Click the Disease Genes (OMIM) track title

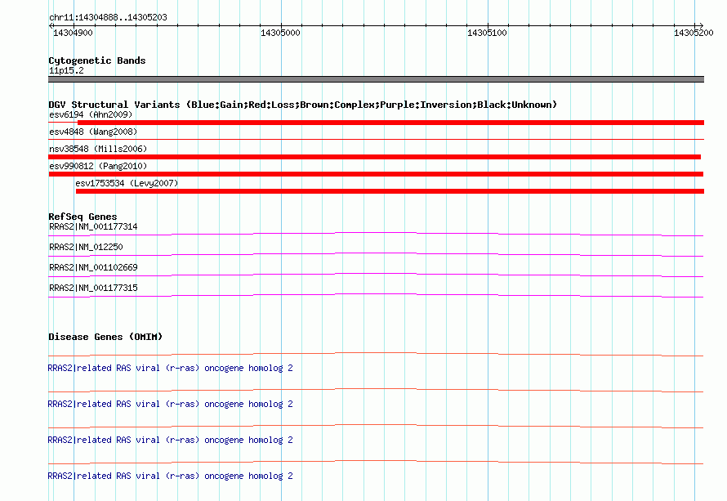pos(105,337)
